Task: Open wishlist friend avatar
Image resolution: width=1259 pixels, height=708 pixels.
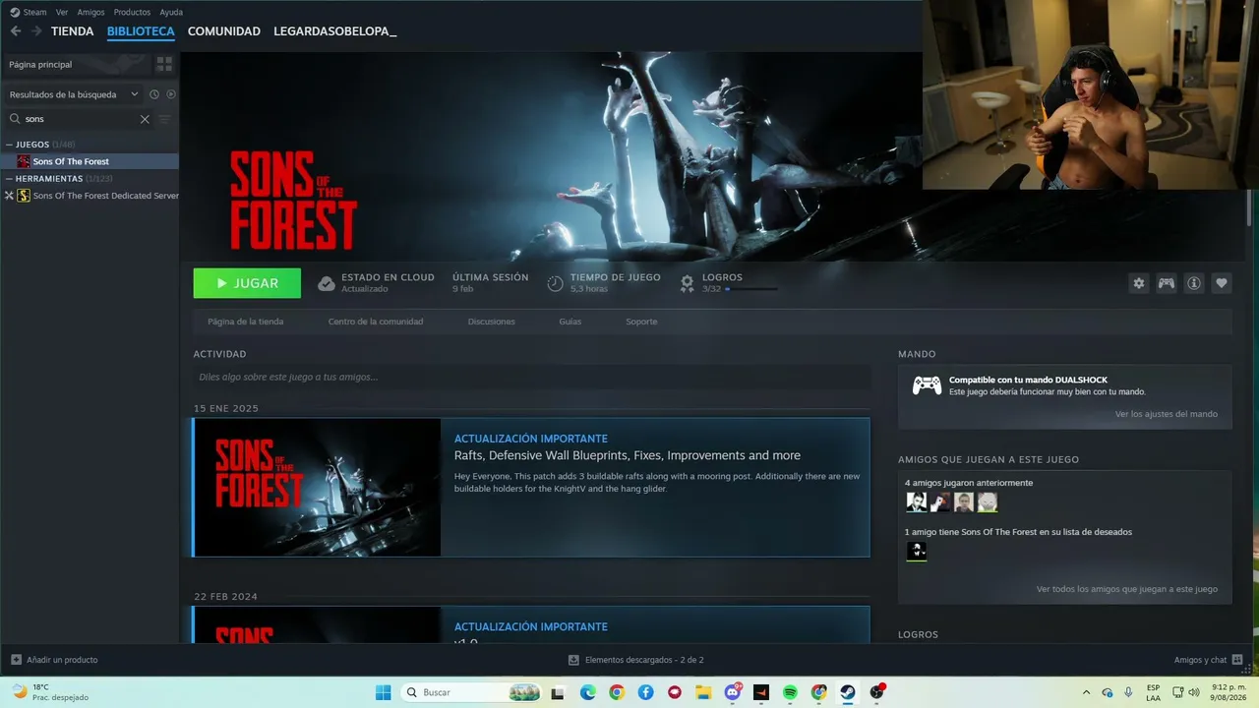Action: click(x=917, y=552)
